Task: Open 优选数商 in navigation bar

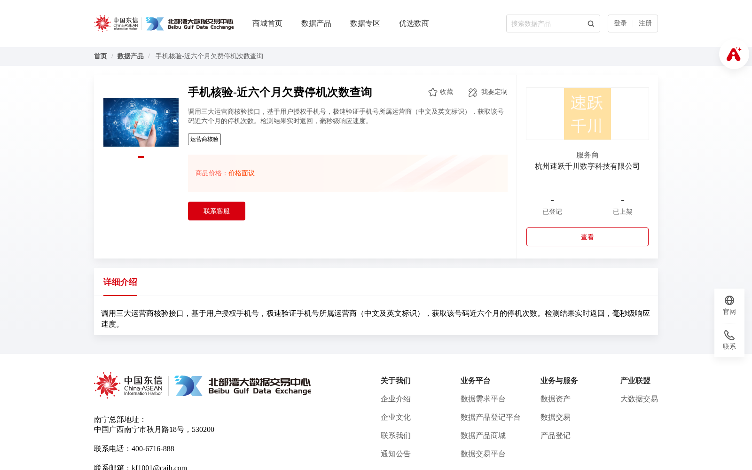Action: 414,23
